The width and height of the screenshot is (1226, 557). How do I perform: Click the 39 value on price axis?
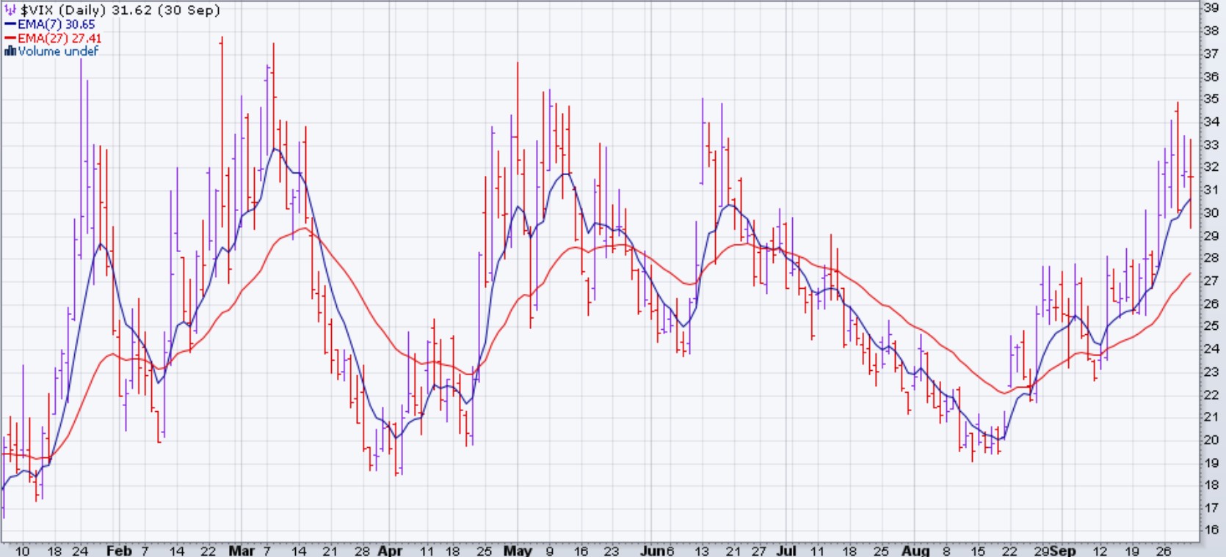[1211, 8]
